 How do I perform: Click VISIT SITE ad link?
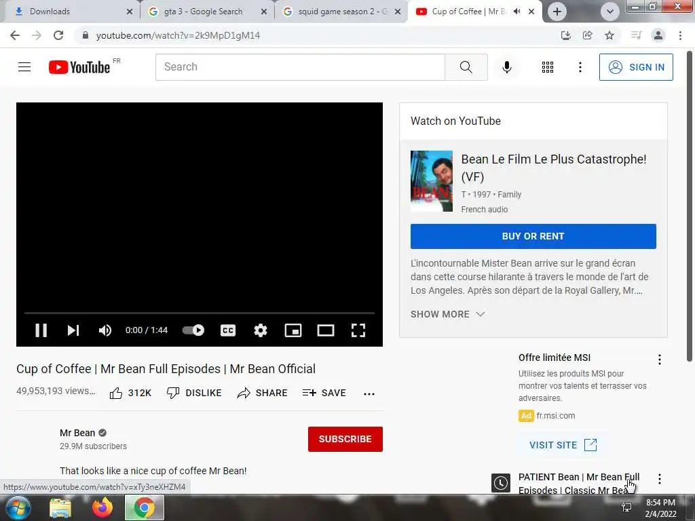(x=563, y=445)
